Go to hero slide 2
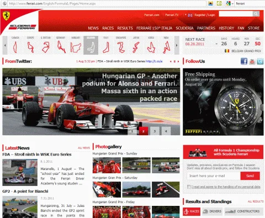The image size is (265, 218). click(x=144, y=131)
